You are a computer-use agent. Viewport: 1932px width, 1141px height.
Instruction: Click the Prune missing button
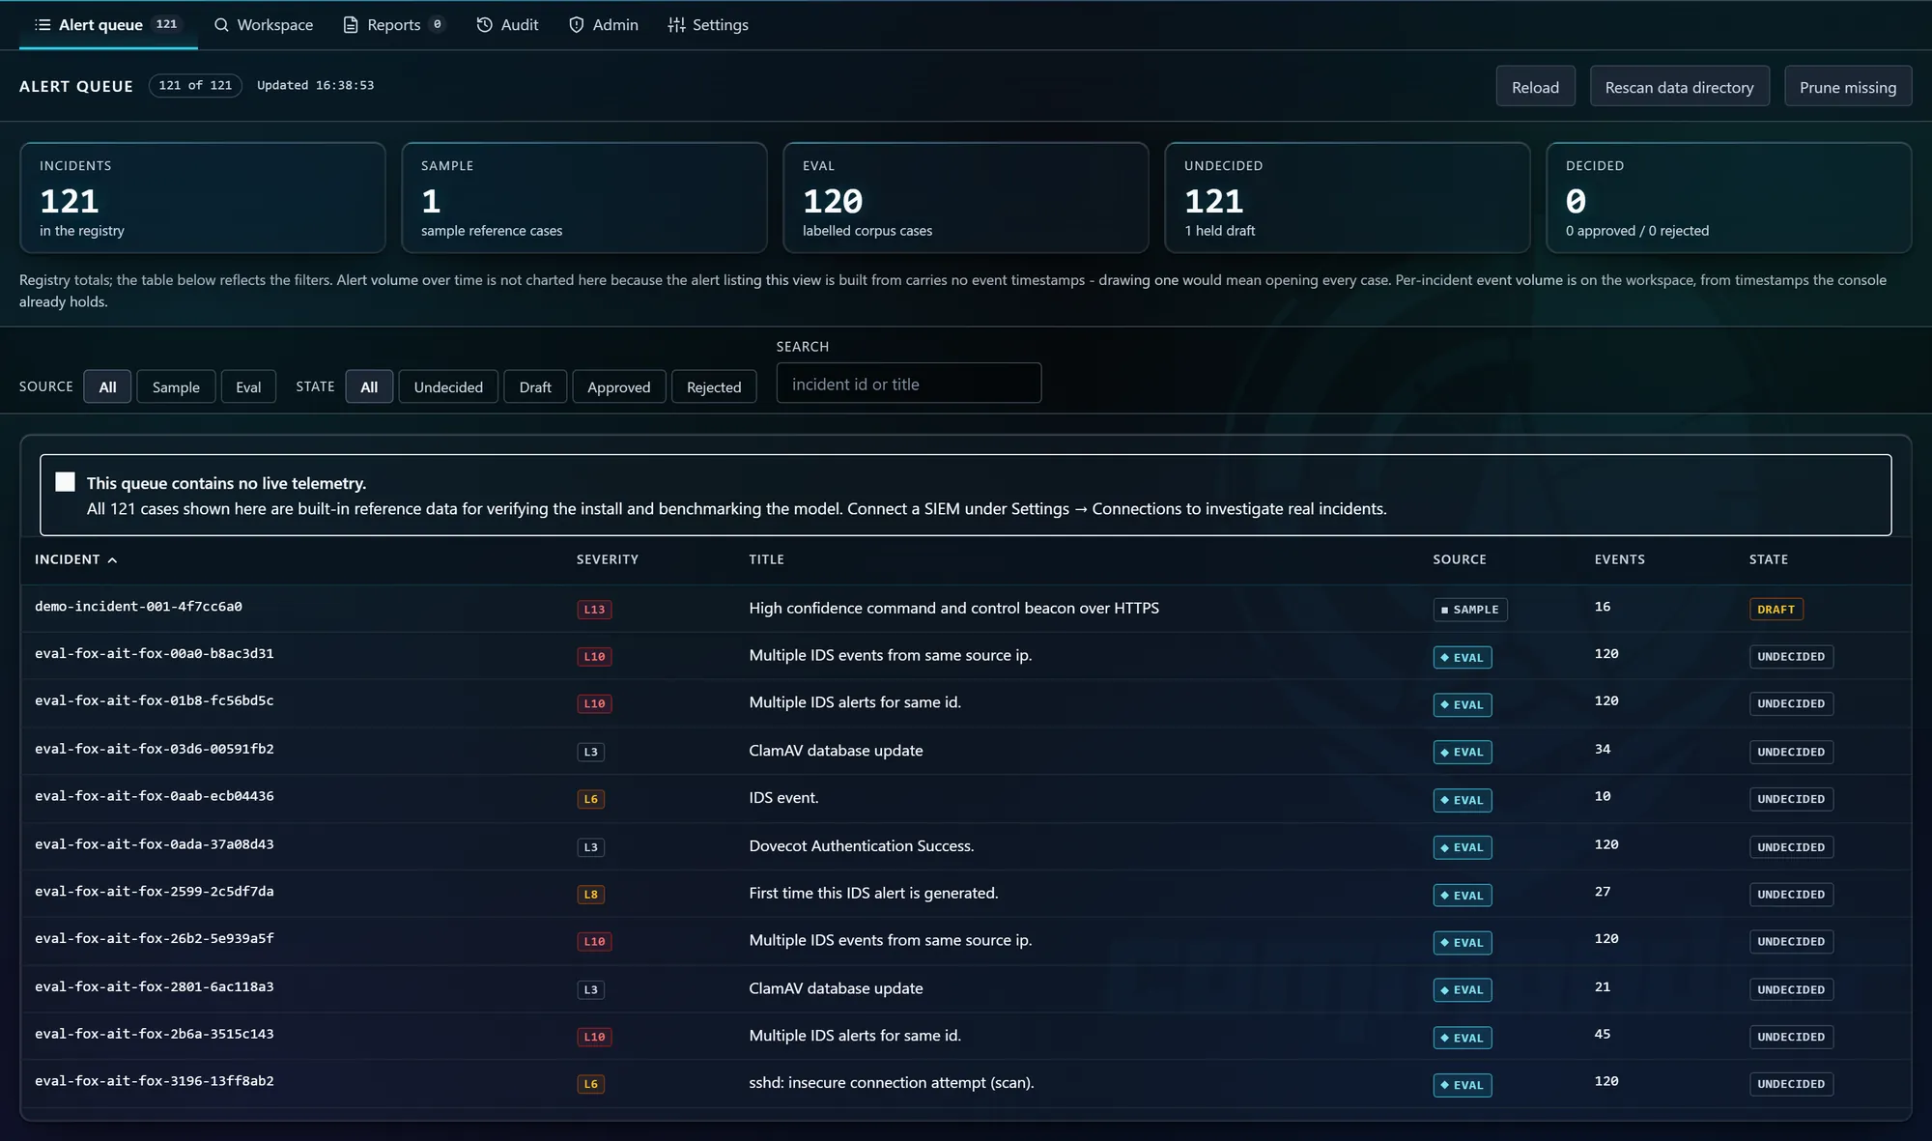tap(1848, 87)
